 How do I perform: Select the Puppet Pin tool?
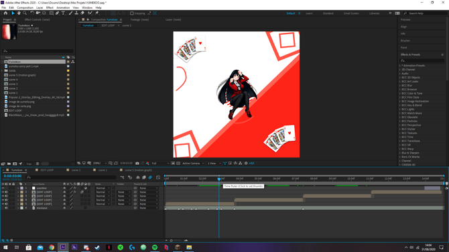[x=97, y=13]
